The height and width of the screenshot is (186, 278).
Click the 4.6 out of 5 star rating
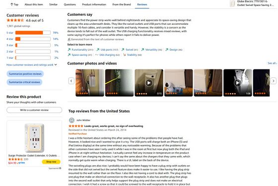25,20
